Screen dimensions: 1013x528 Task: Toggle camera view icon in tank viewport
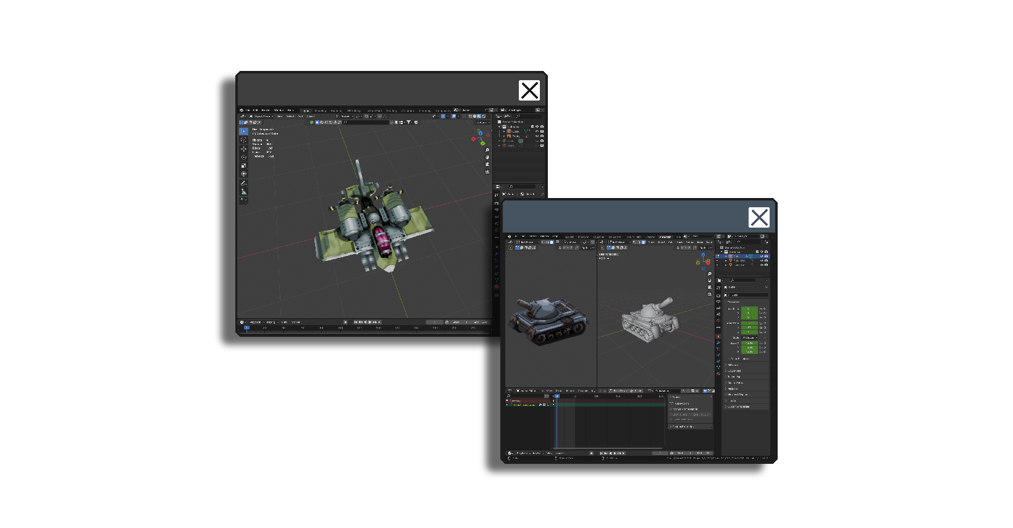(710, 287)
